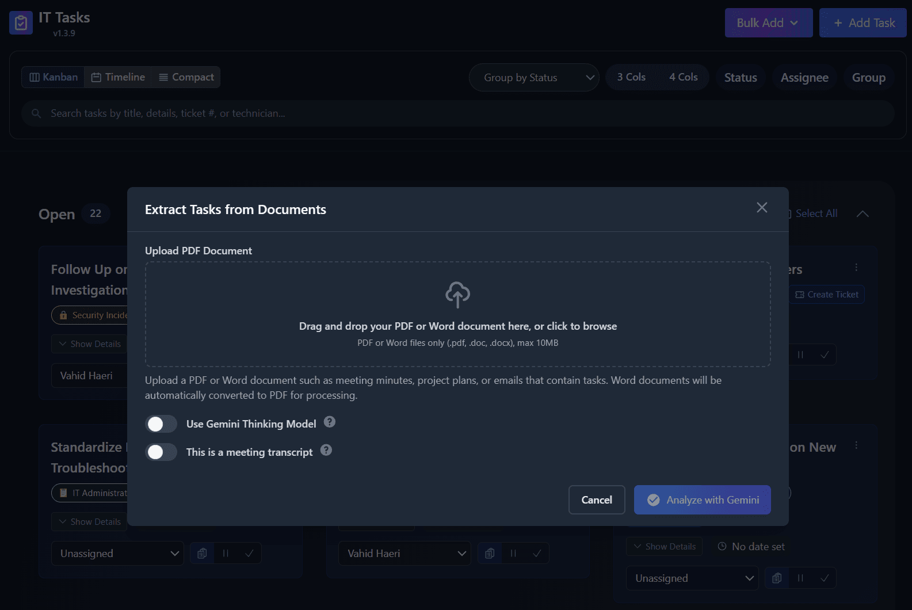Click the cloud upload icon
This screenshot has height=610, width=912.
tap(458, 295)
